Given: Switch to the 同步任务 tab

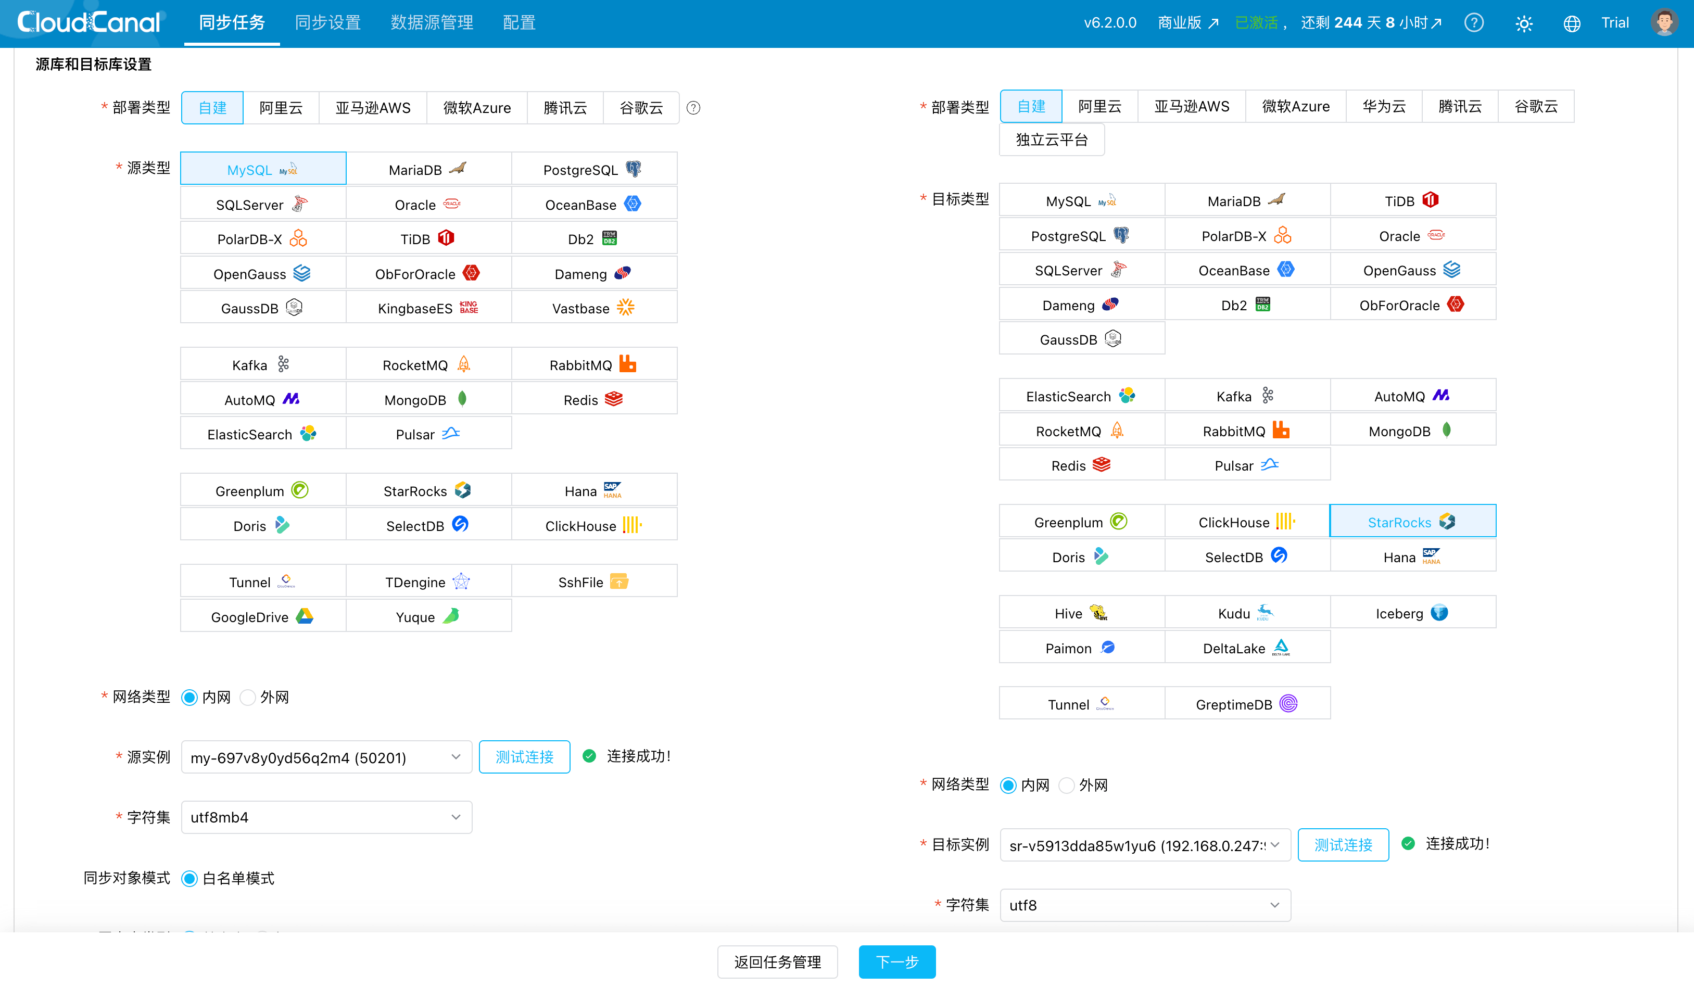Looking at the screenshot, I should coord(232,23).
